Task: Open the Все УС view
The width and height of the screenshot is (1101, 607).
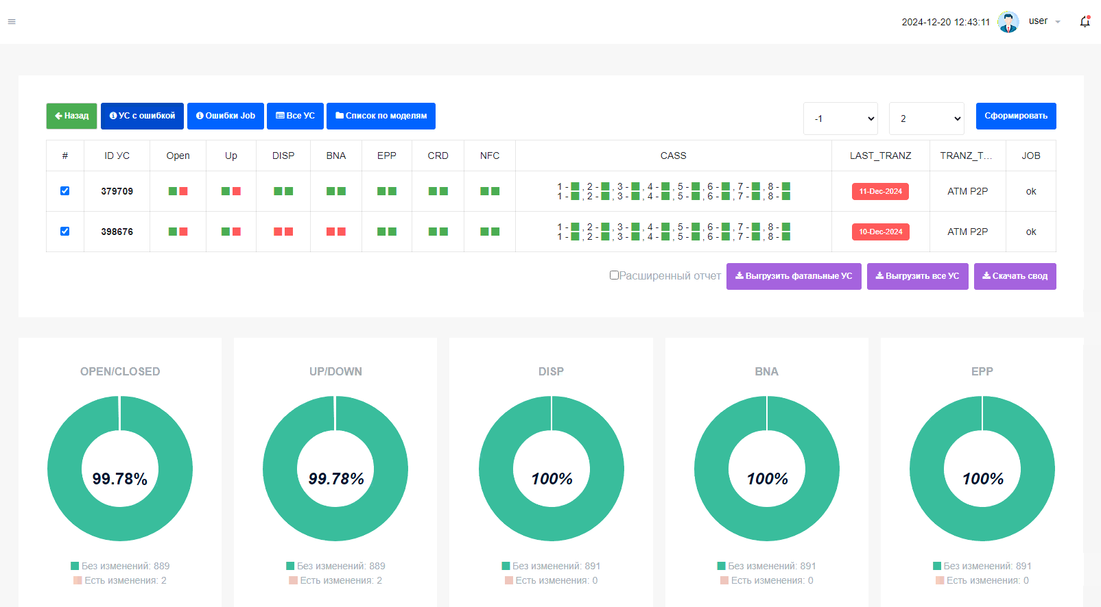Action: click(295, 116)
